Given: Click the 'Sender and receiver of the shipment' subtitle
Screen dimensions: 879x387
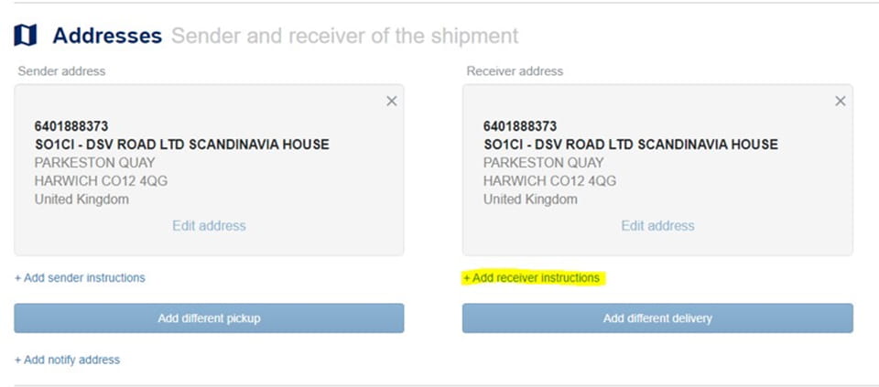Looking at the screenshot, I should click(345, 36).
